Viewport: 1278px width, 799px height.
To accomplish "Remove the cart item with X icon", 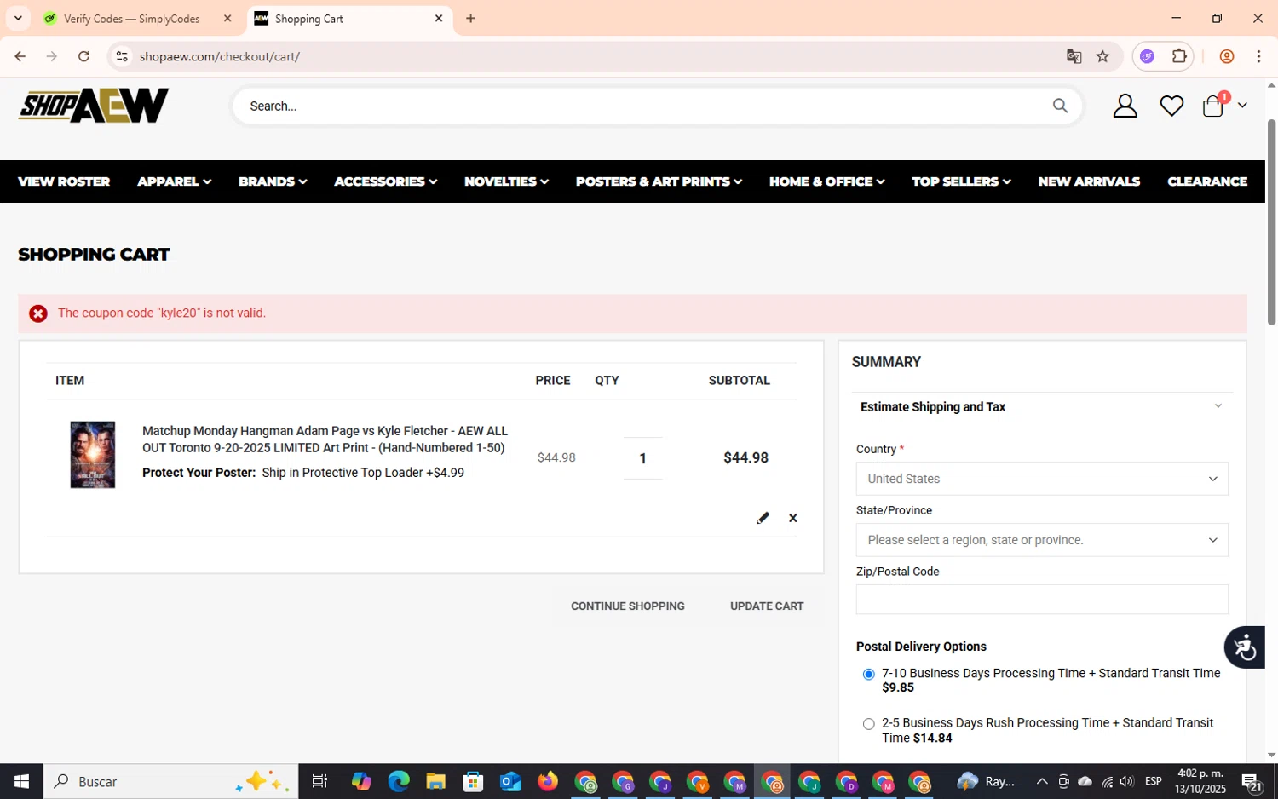I will 793,518.
